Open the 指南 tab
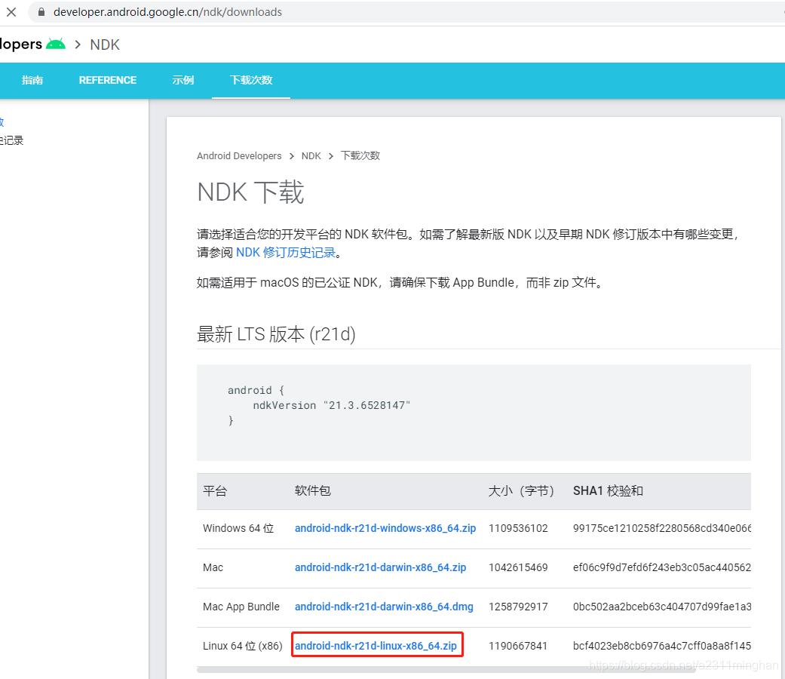Screen dimensions: 785x679 tap(32, 80)
